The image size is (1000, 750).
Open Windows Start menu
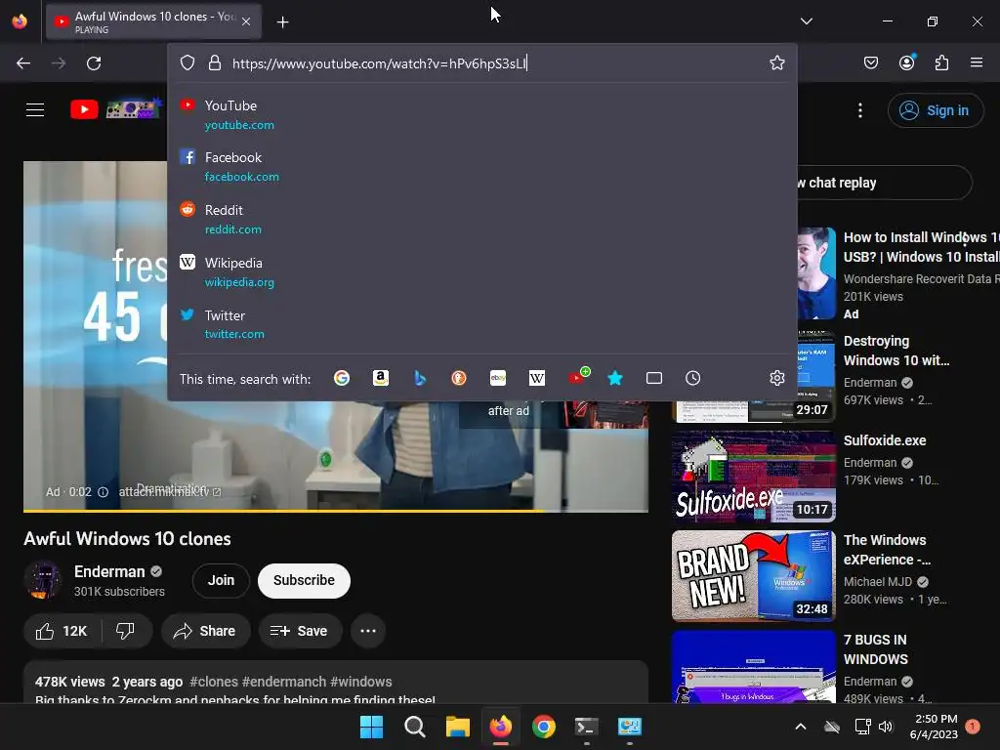(371, 727)
